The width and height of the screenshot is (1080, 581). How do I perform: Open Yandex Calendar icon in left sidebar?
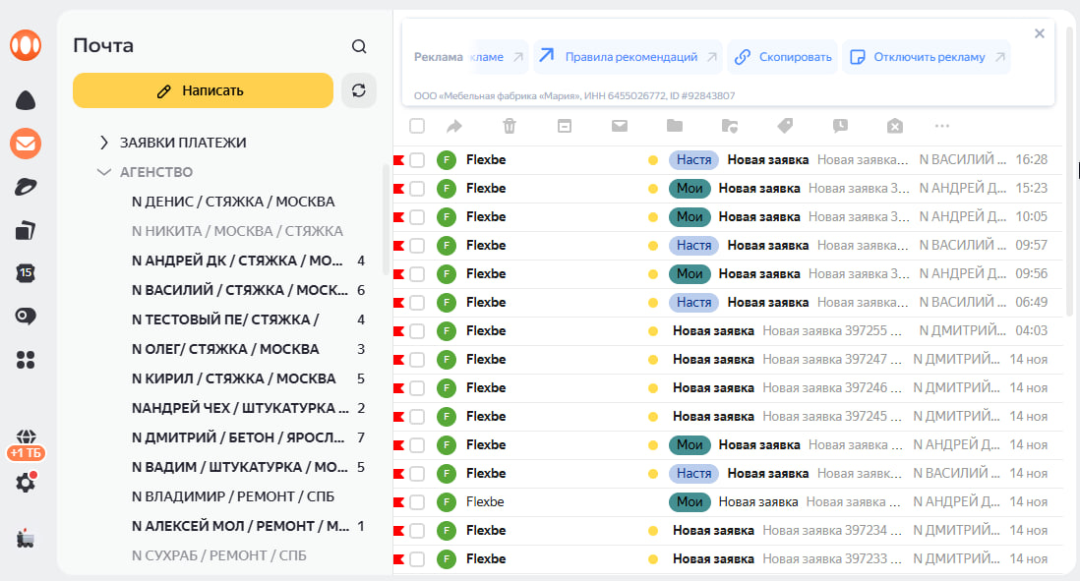point(26,272)
